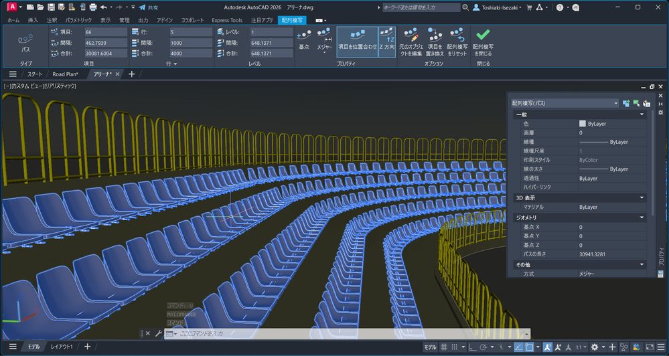The width and height of the screenshot is (669, 356).
Task: Click the search magnifier icon in title bar
Action: [465, 7]
